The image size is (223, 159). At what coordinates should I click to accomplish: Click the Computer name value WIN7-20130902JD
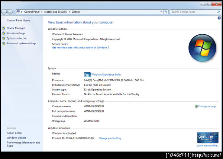[94, 106]
